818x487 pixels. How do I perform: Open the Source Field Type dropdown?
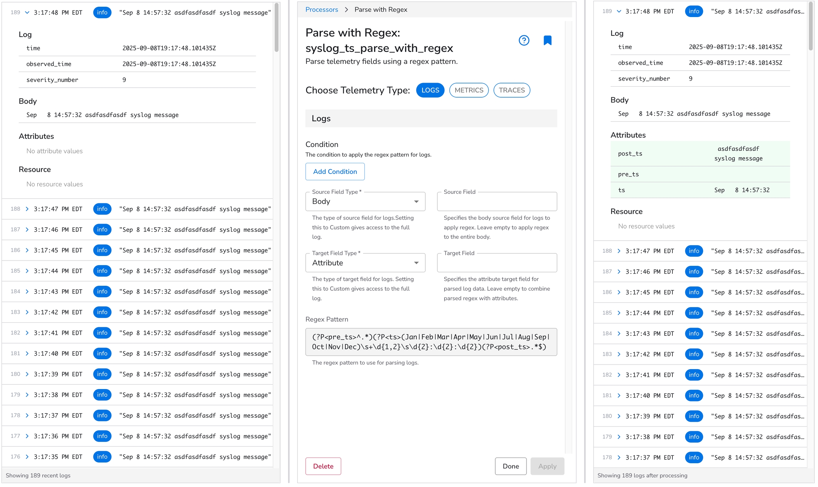365,202
